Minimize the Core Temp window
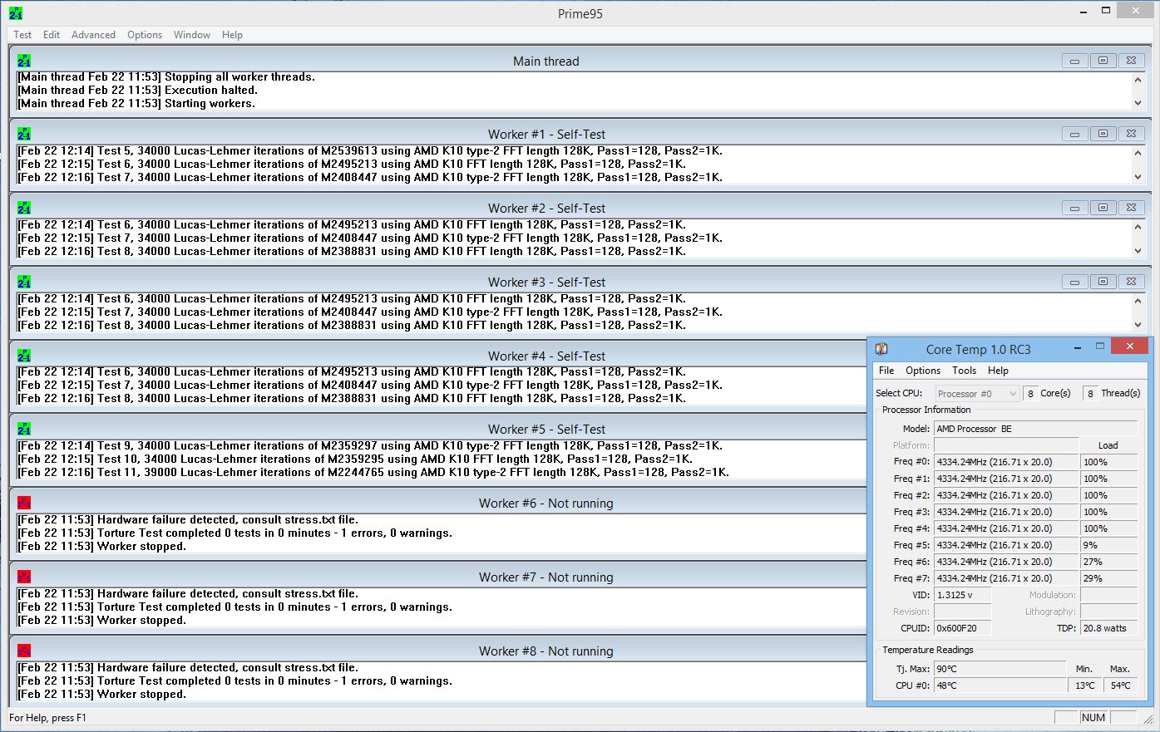This screenshot has width=1160, height=732. pyautogui.click(x=1077, y=346)
